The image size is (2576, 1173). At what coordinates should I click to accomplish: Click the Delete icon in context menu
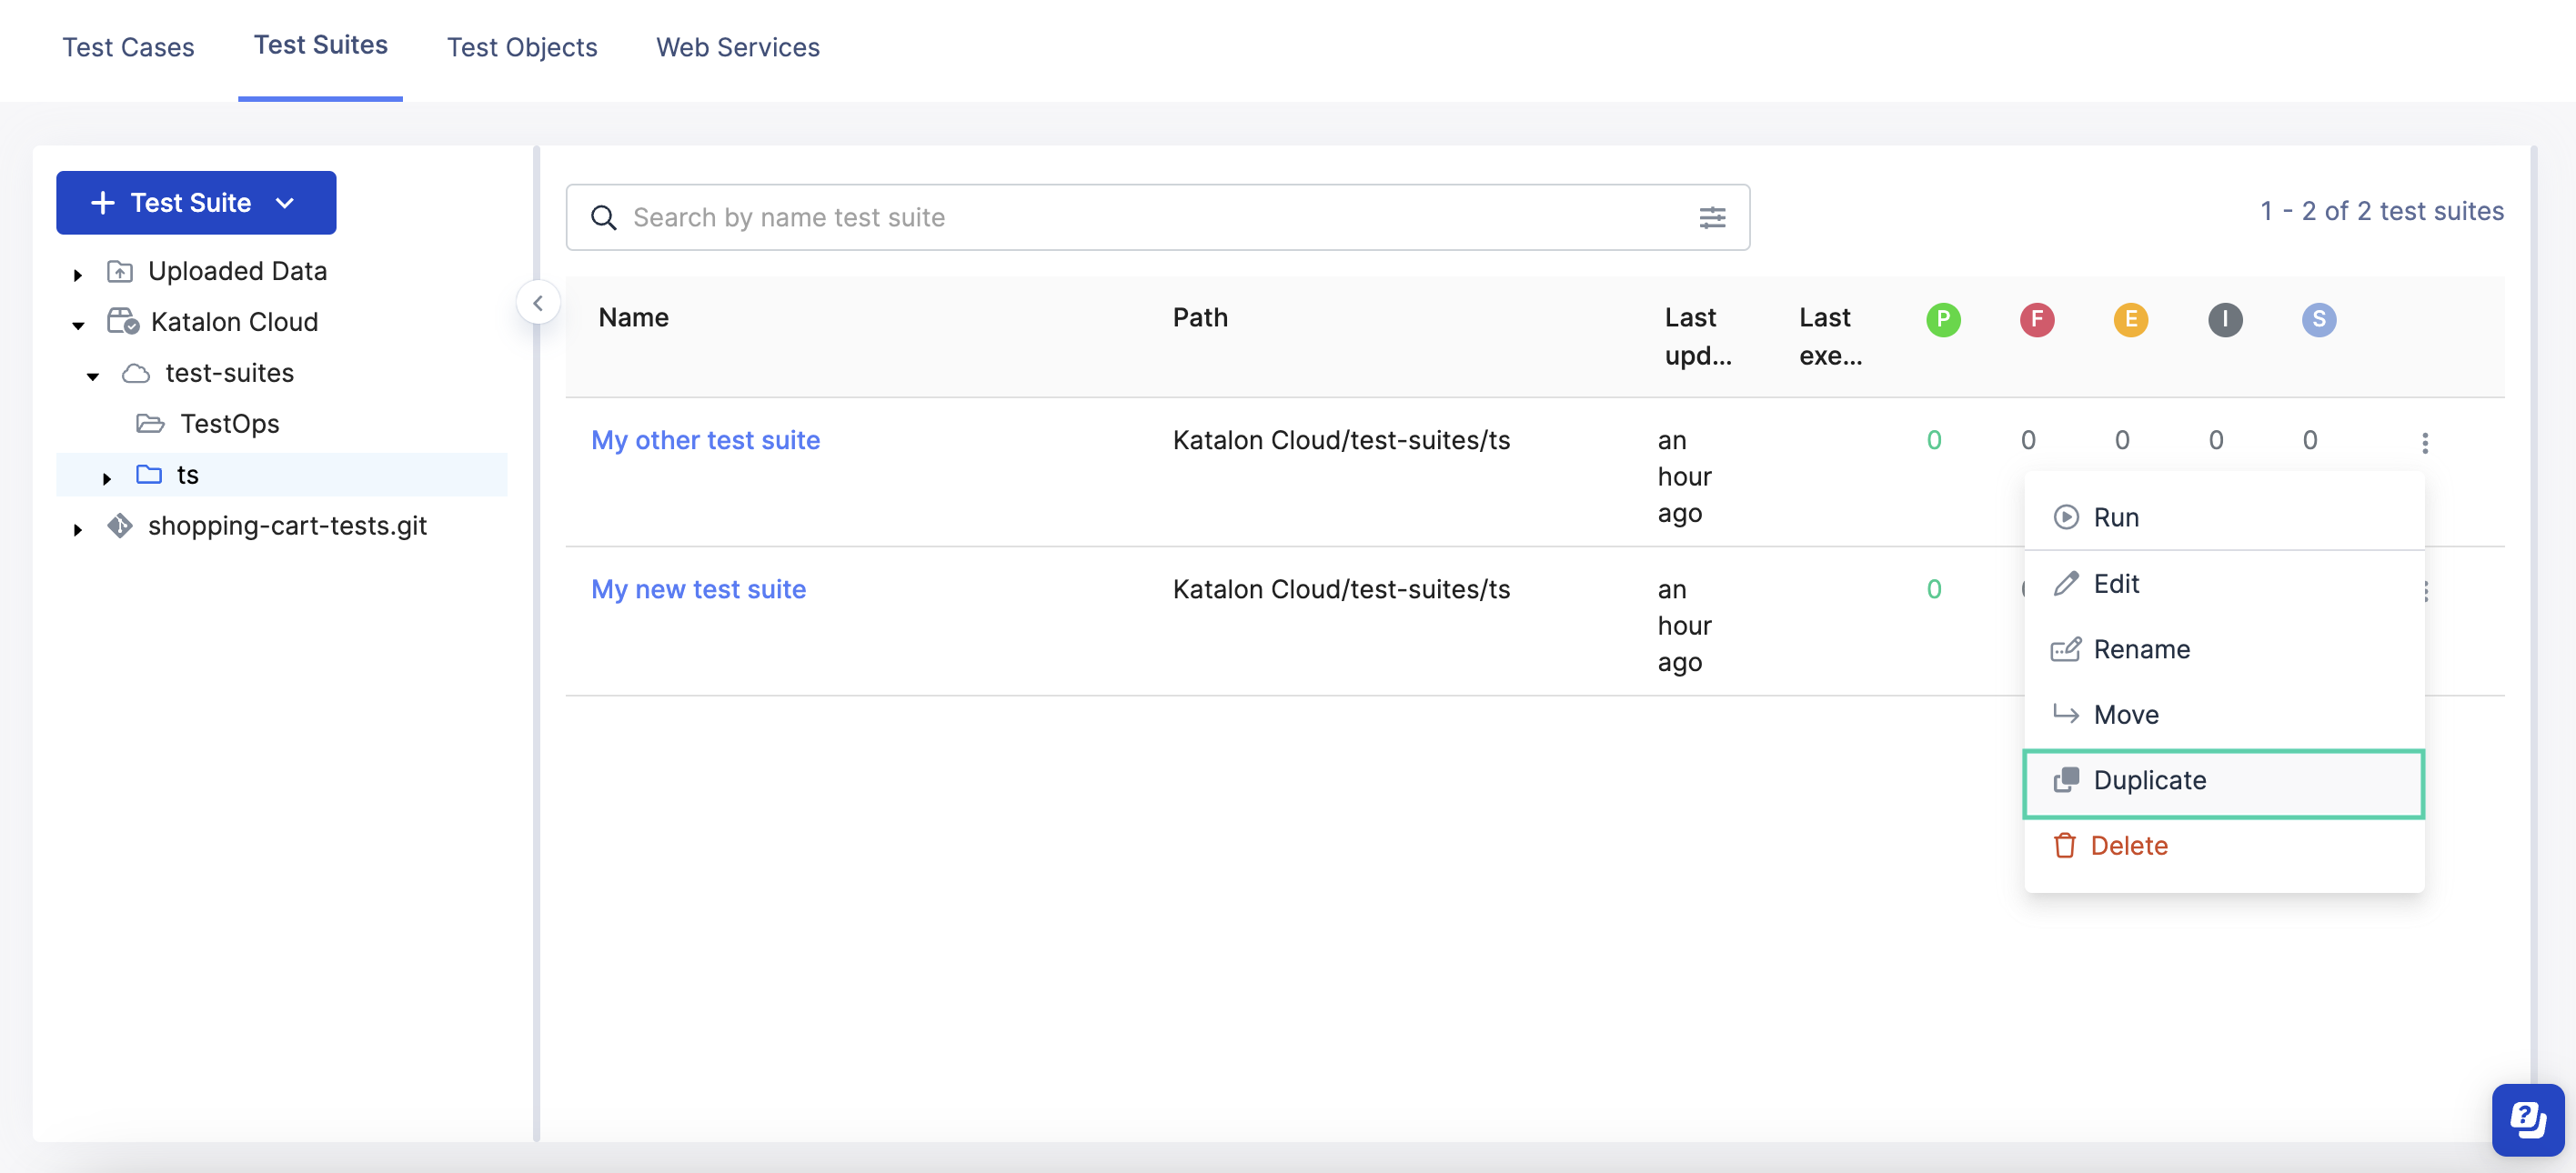pos(2065,845)
